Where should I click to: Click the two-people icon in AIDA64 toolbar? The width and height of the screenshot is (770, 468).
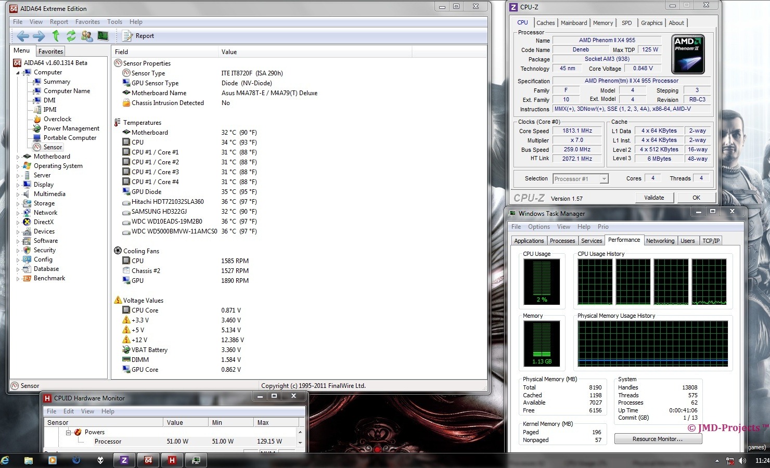(x=87, y=36)
